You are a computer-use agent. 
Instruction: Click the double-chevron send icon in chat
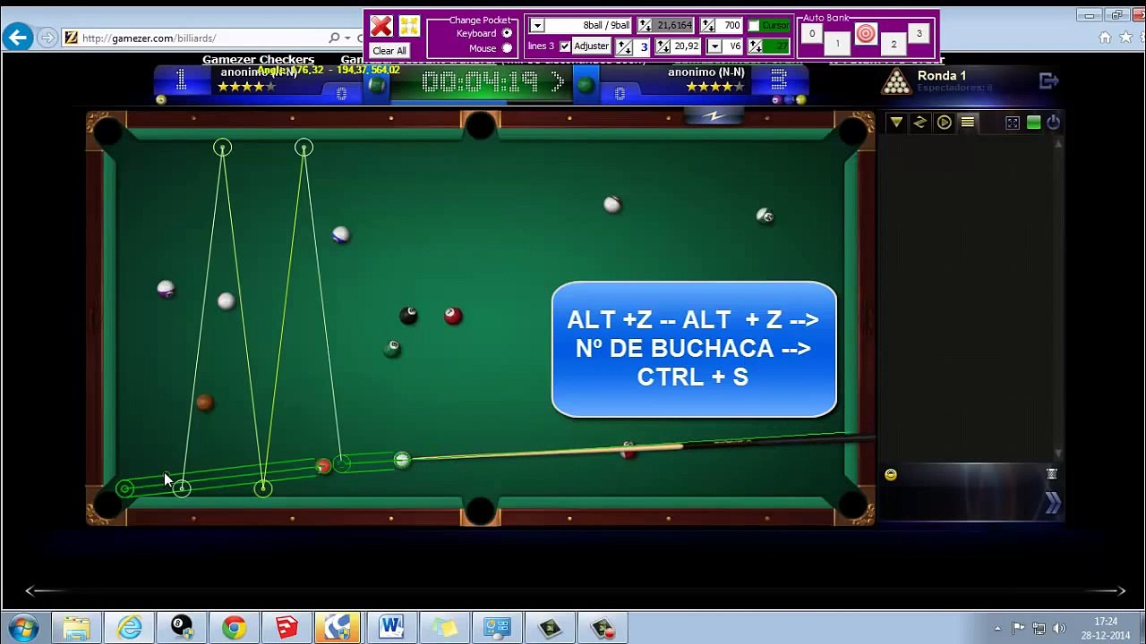coord(1052,504)
